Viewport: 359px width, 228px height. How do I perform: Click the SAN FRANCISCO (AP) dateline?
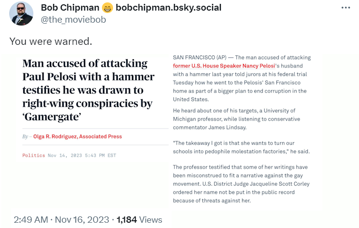pyautogui.click(x=198, y=57)
